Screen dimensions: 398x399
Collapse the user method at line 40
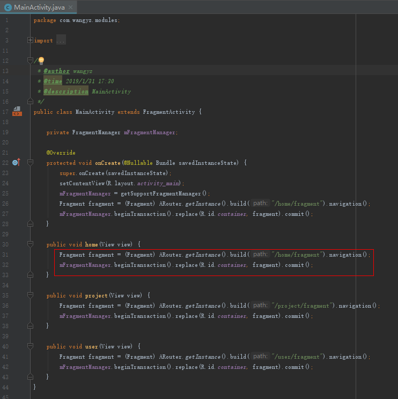coord(31,346)
